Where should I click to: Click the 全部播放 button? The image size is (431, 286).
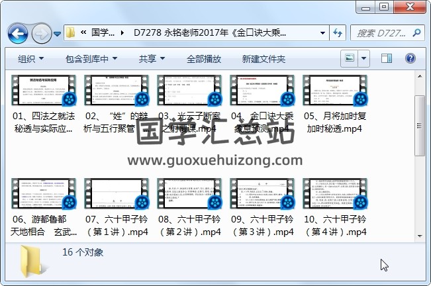[204, 59]
